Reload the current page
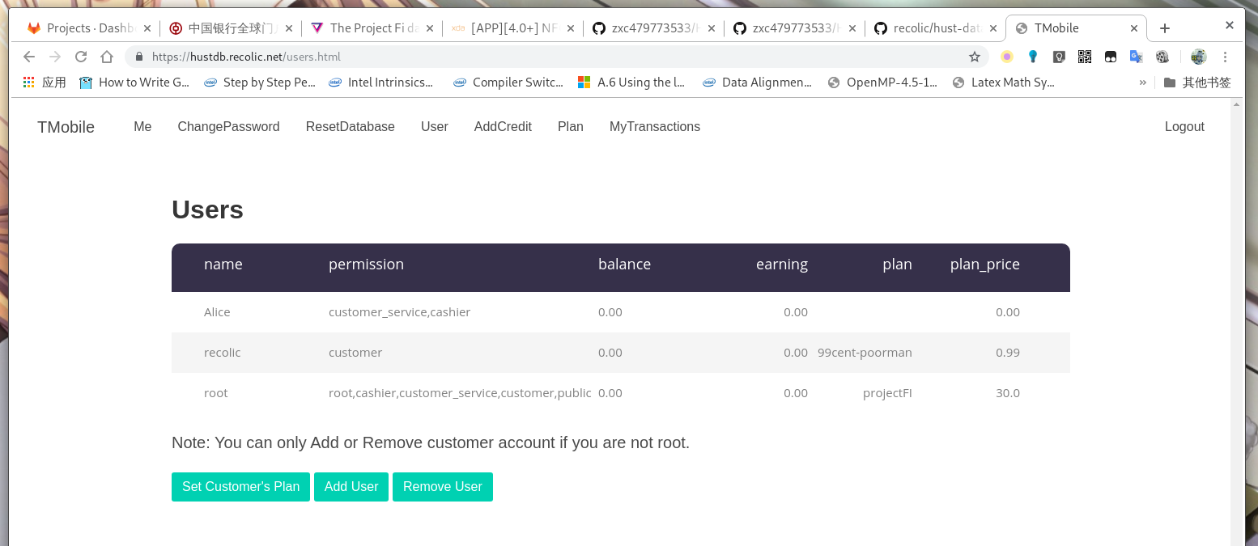The height and width of the screenshot is (546, 1258). (x=81, y=57)
